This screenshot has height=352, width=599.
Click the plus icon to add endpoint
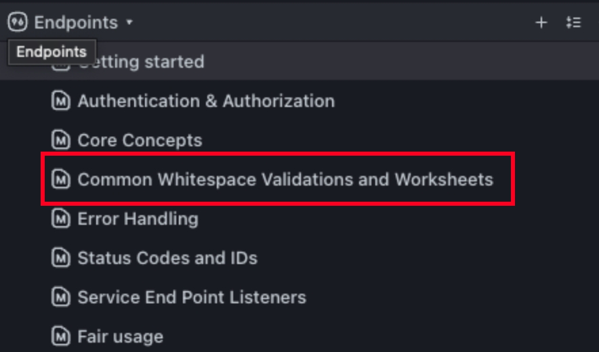tap(541, 22)
